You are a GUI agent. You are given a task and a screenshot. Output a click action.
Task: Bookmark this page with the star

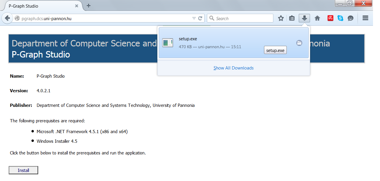281,18
